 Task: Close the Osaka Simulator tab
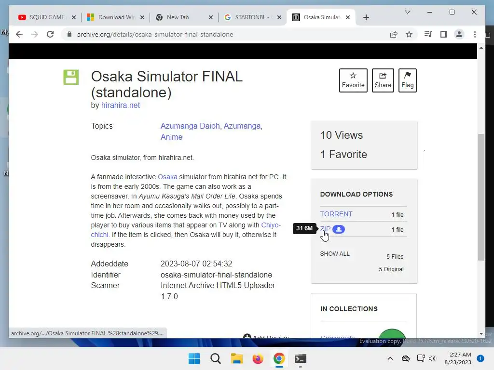click(347, 17)
